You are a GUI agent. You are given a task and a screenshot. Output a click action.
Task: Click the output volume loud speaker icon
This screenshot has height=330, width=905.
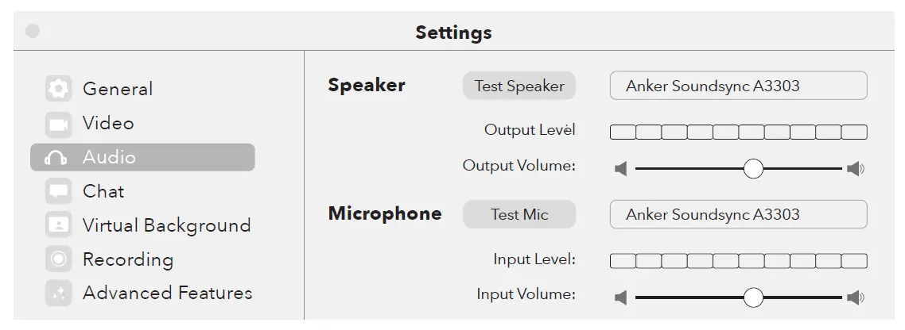pyautogui.click(x=856, y=168)
